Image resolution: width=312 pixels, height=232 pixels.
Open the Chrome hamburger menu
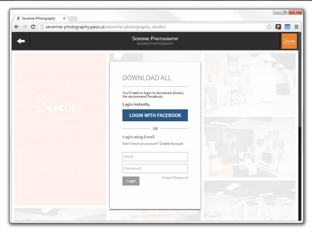[296, 27]
